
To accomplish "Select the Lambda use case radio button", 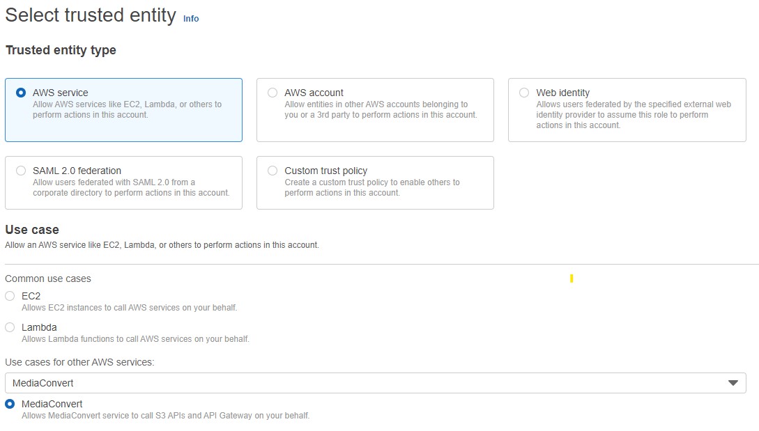I will (10, 327).
